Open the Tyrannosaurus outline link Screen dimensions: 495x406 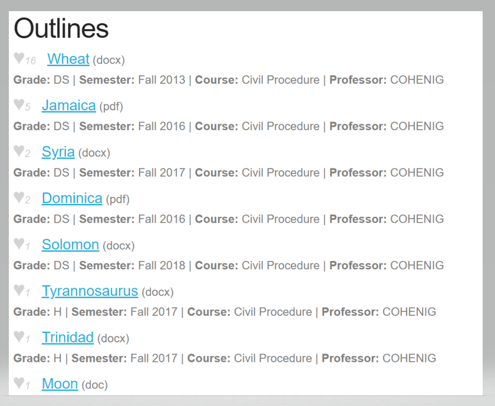(90, 291)
